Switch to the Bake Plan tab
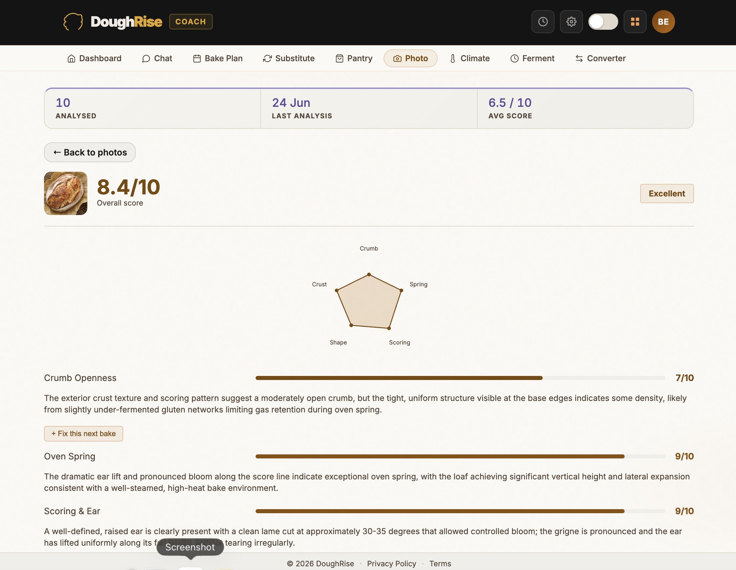The height and width of the screenshot is (570, 736). coord(218,58)
